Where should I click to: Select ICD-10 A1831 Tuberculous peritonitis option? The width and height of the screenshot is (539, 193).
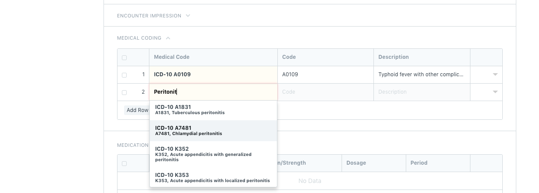pos(213,109)
